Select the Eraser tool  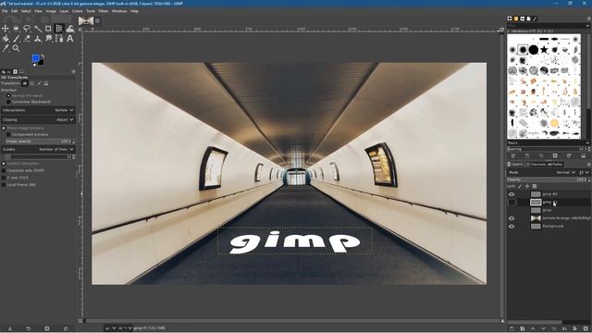(x=27, y=39)
